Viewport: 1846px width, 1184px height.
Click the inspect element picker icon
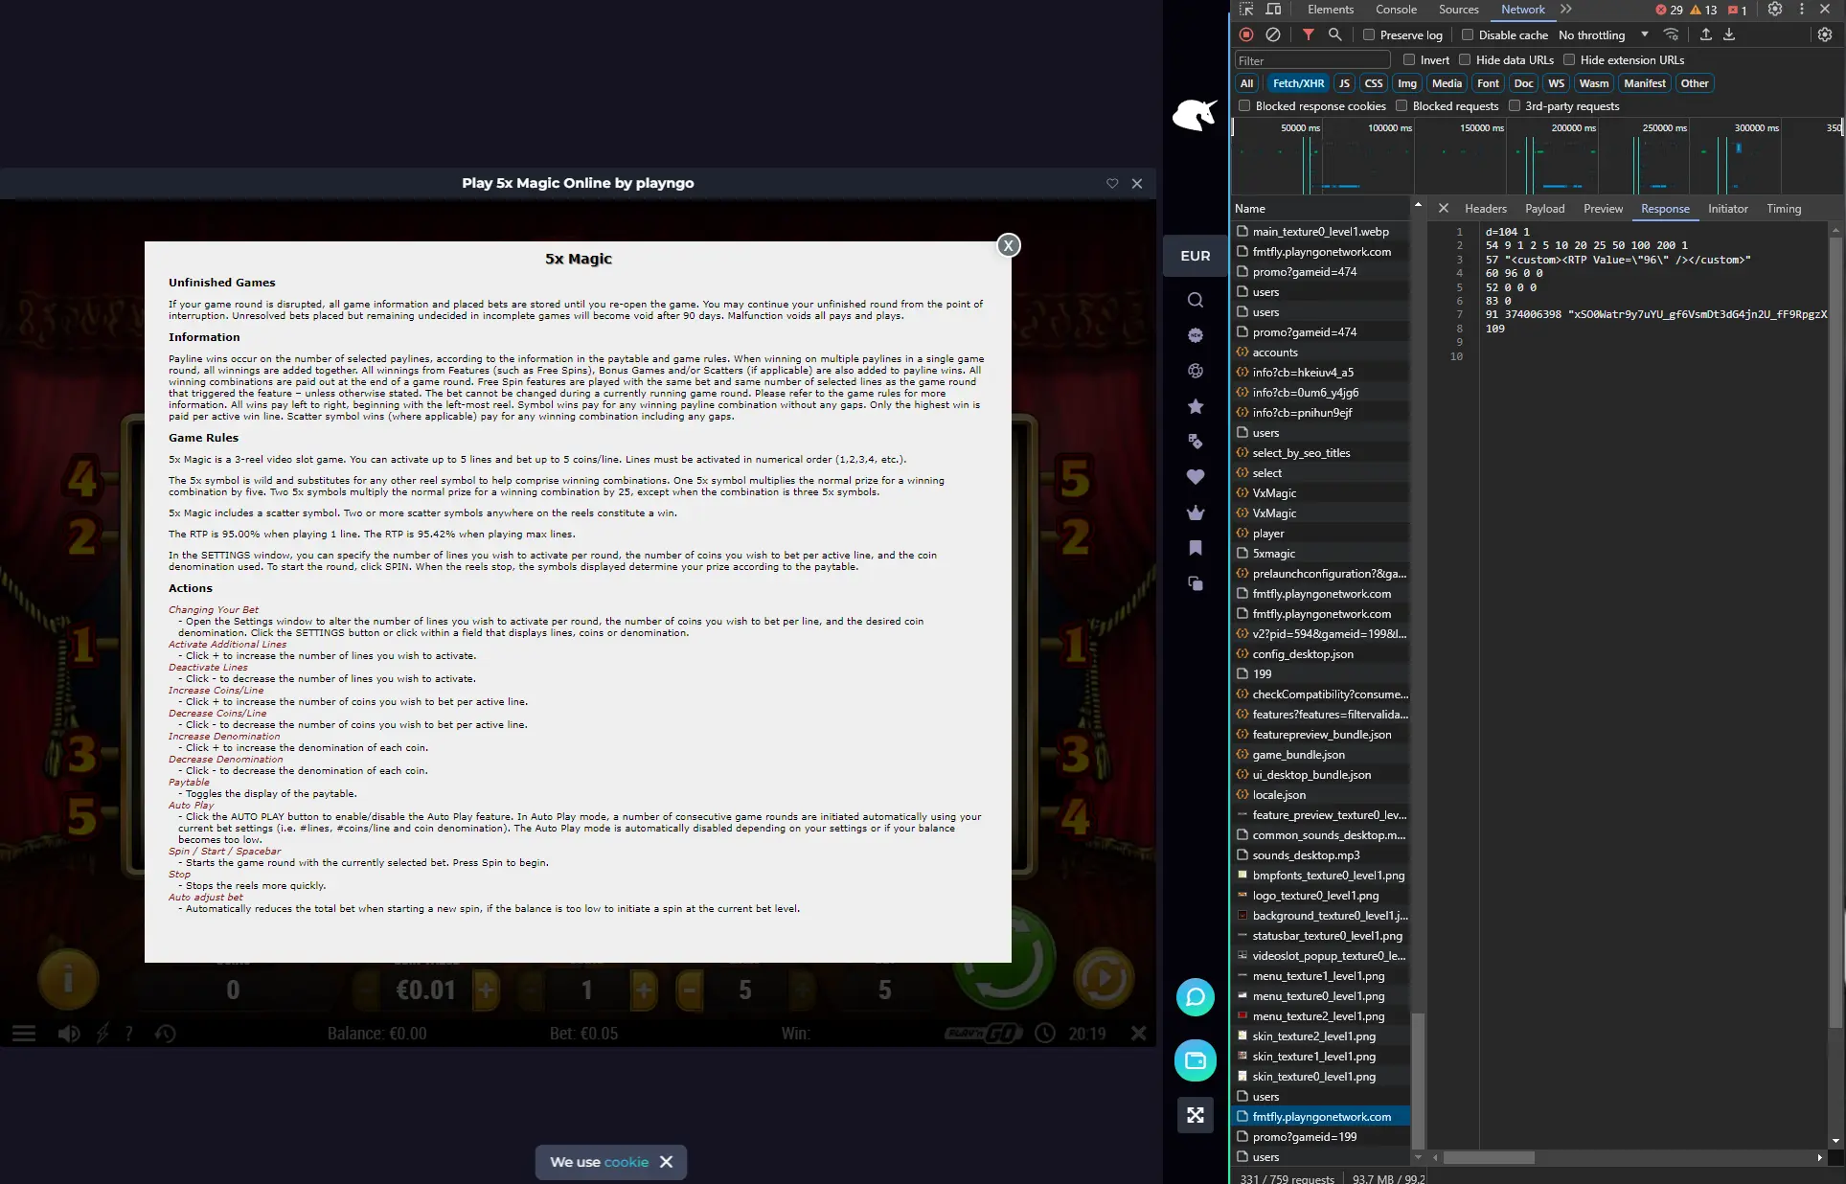[x=1246, y=10]
